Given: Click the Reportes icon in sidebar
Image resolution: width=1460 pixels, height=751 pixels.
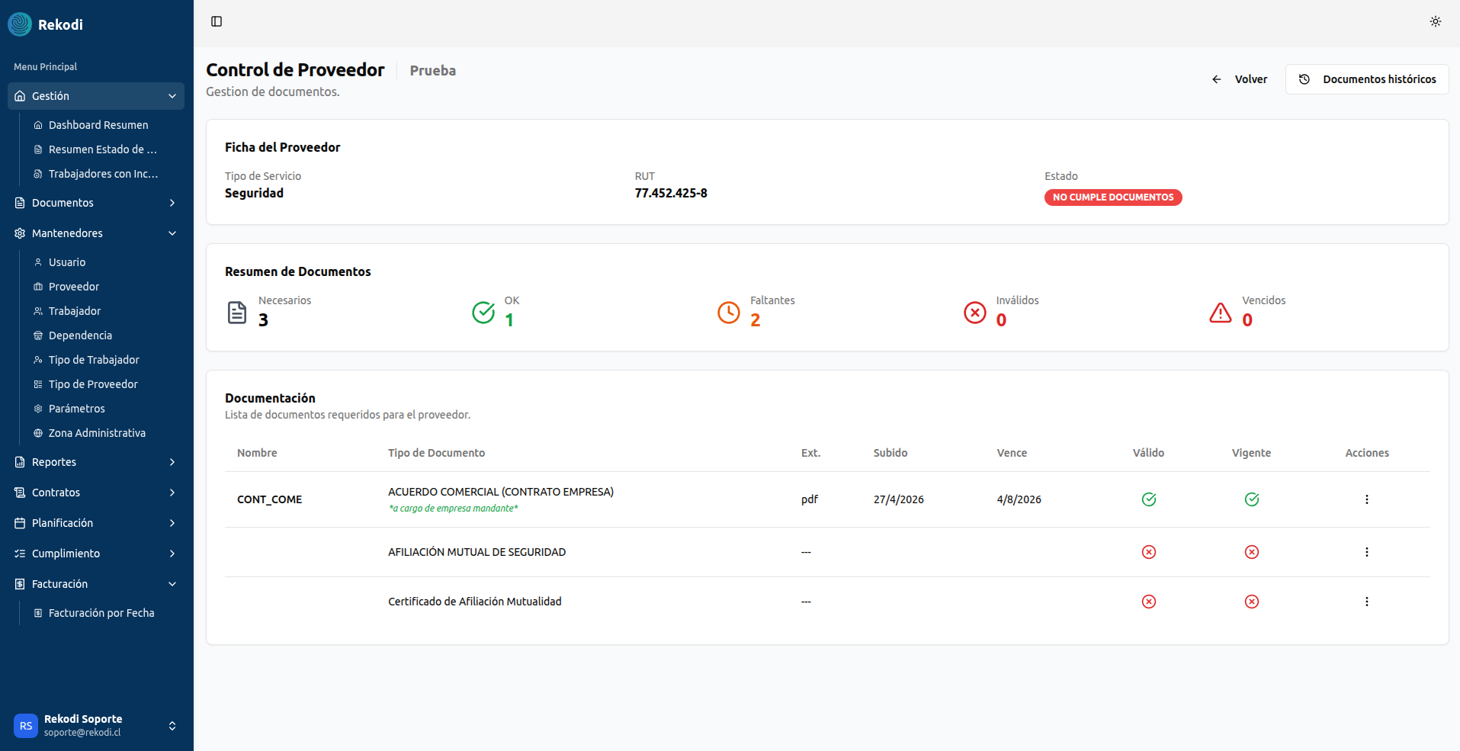Looking at the screenshot, I should (x=20, y=462).
